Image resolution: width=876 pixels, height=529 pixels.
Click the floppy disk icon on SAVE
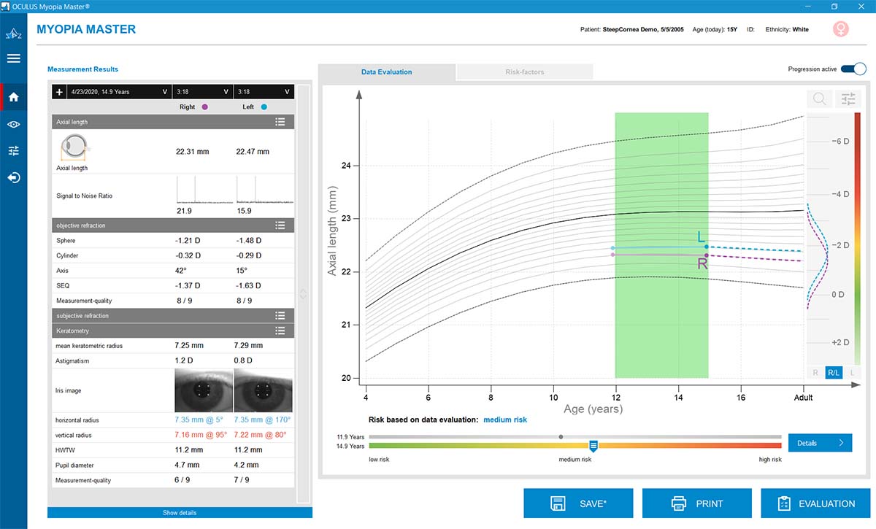click(558, 503)
